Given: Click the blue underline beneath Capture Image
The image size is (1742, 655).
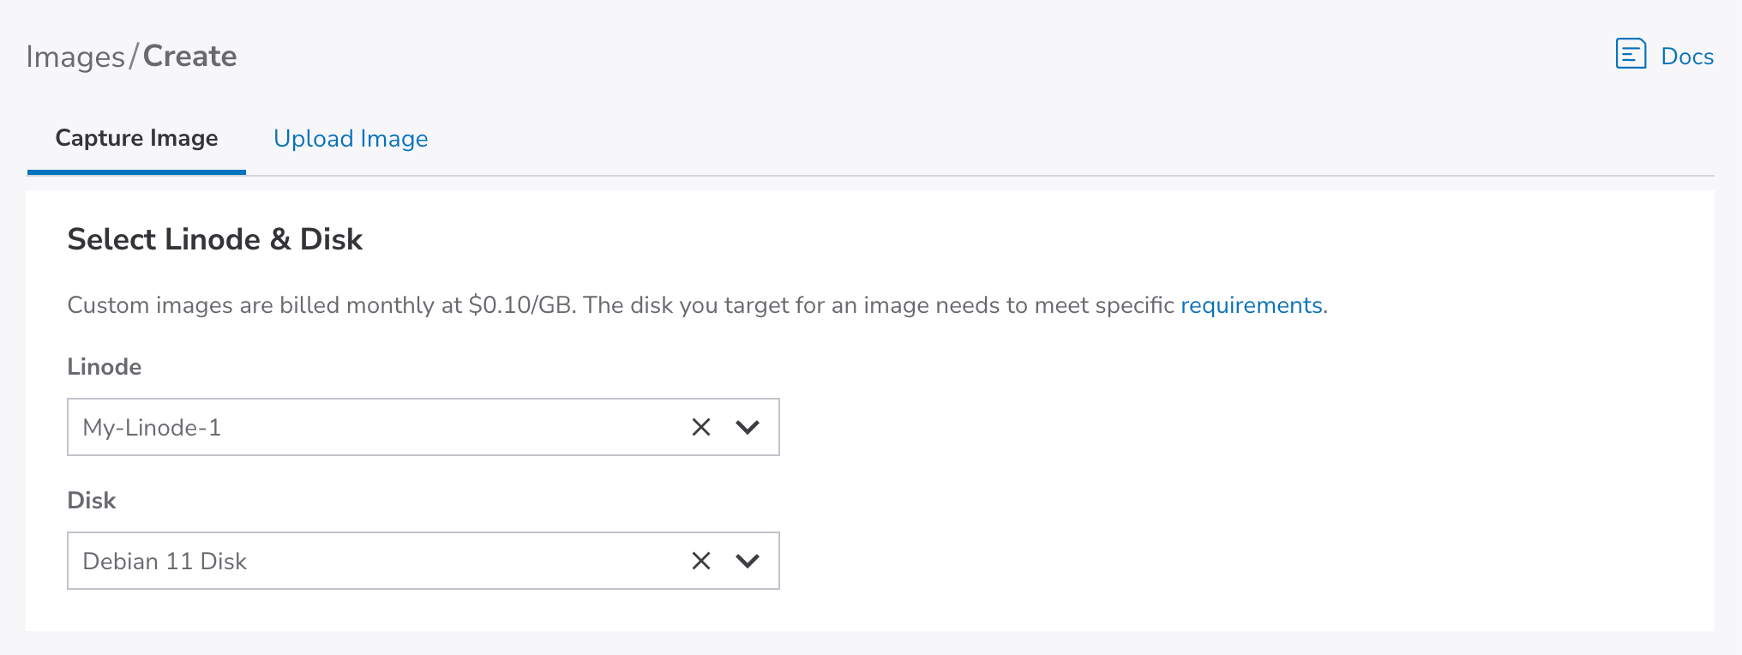Looking at the screenshot, I should [x=136, y=172].
